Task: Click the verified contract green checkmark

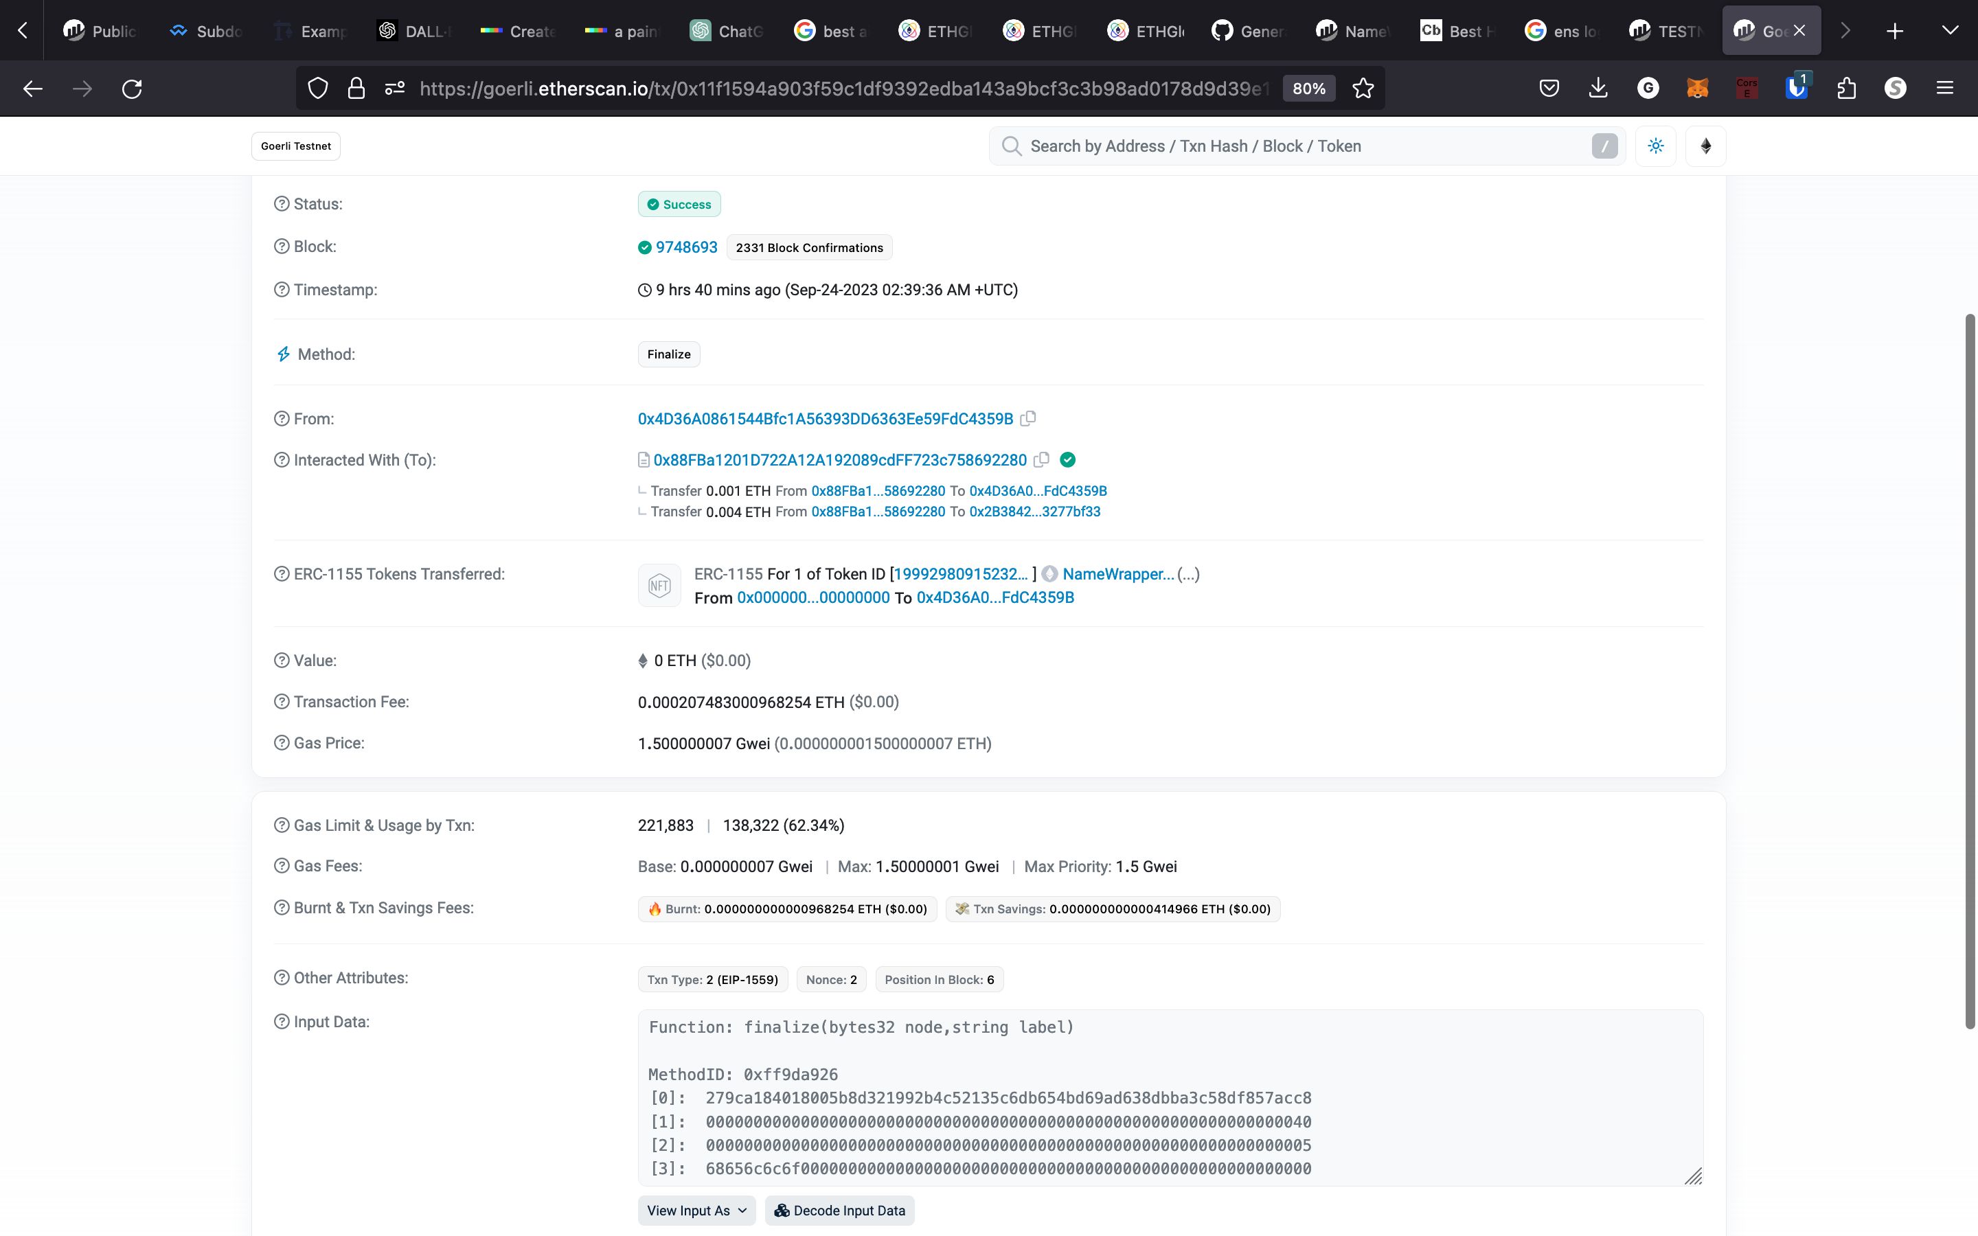Action: (x=1067, y=460)
